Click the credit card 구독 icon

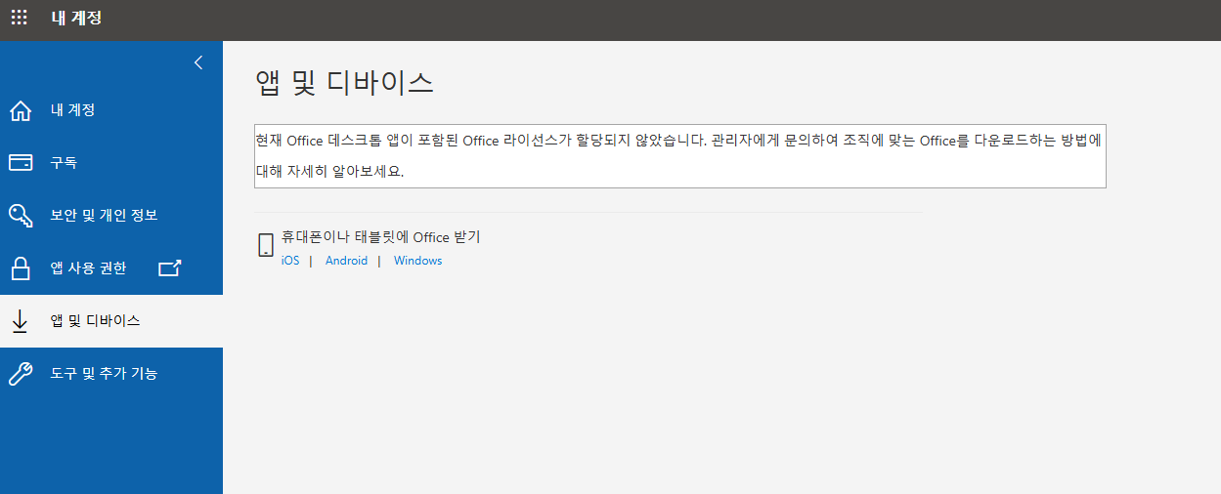[20, 162]
